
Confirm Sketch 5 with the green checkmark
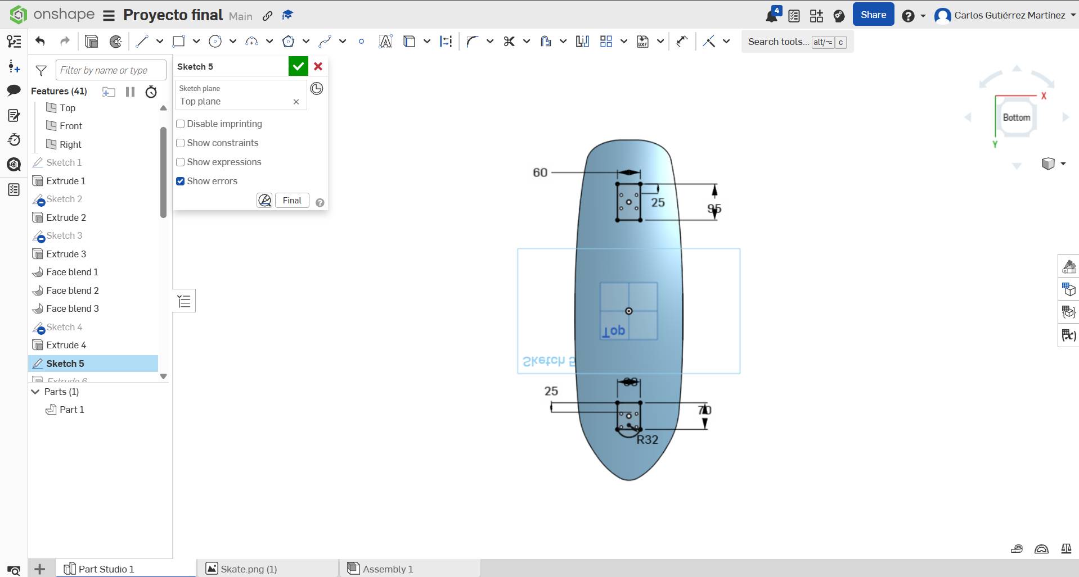(x=298, y=66)
